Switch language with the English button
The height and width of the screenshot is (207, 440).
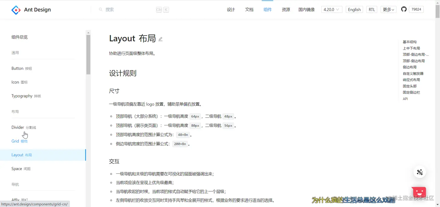[x=354, y=10]
